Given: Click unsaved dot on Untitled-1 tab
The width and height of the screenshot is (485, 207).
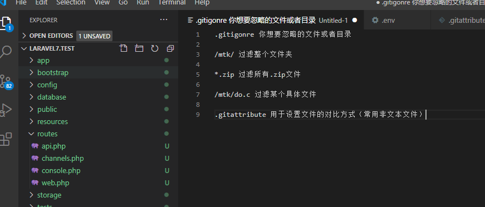Looking at the screenshot, I should click(x=355, y=21).
